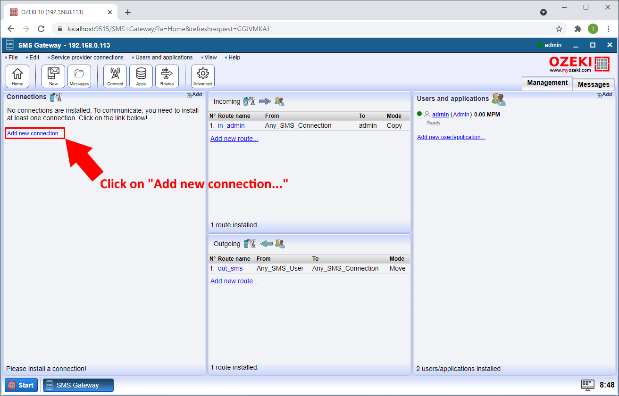Reload the page in the browser
This screenshot has height=396, width=619.
41,29
